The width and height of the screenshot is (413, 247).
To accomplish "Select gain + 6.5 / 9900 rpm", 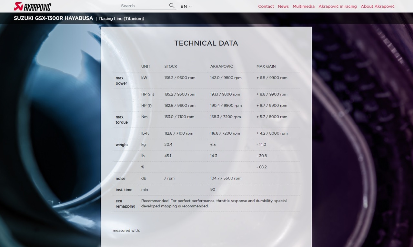I will [272, 78].
